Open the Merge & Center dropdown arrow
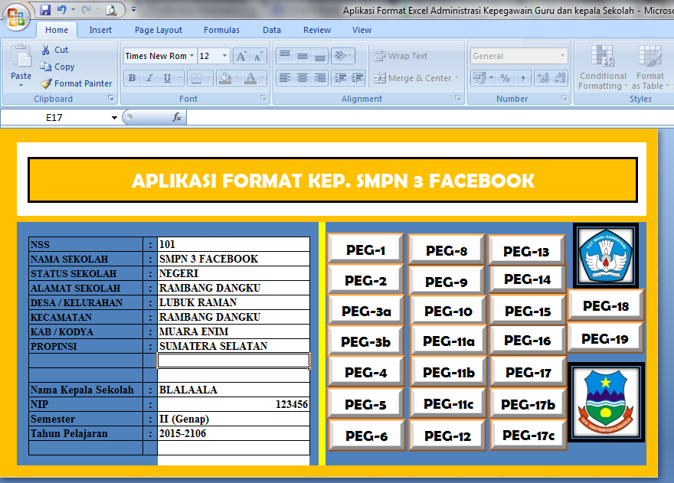Image resolution: width=674 pixels, height=483 pixels. click(x=457, y=78)
